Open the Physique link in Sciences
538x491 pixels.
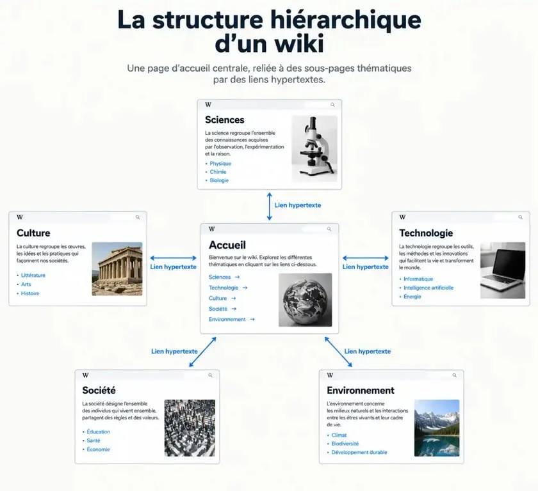[x=220, y=164]
